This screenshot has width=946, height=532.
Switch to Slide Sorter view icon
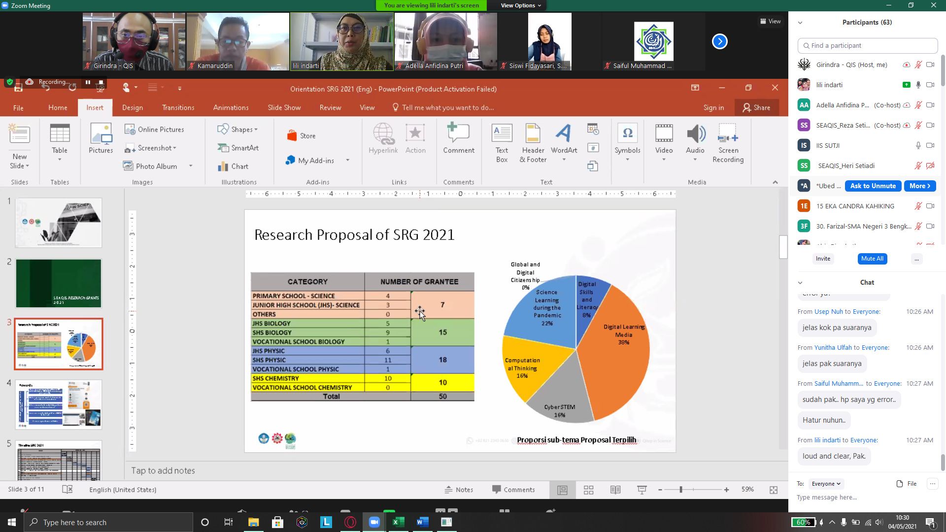coord(588,490)
